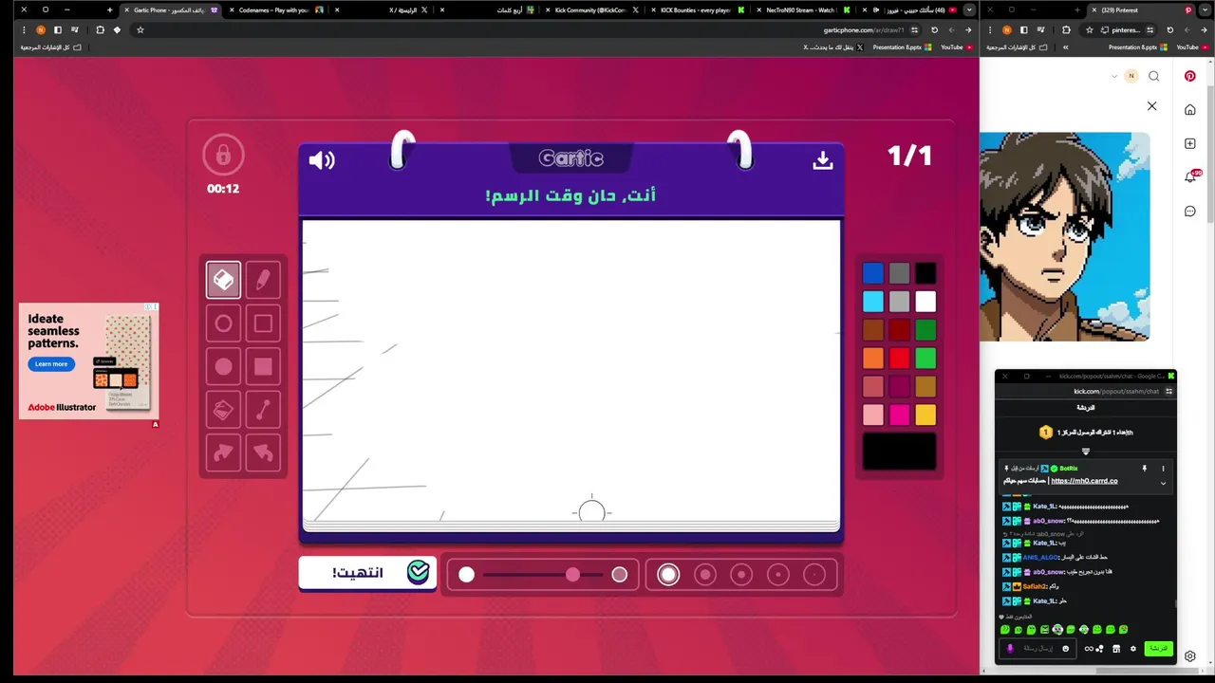The image size is (1215, 683).
Task: Expand the tab search dropdown in main browser
Action: (968, 9)
